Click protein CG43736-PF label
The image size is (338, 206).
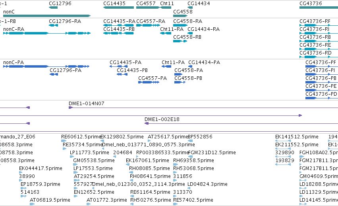click(321, 62)
